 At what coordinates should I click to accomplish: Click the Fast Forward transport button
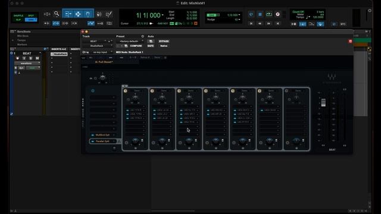pyautogui.click(x=268, y=24)
